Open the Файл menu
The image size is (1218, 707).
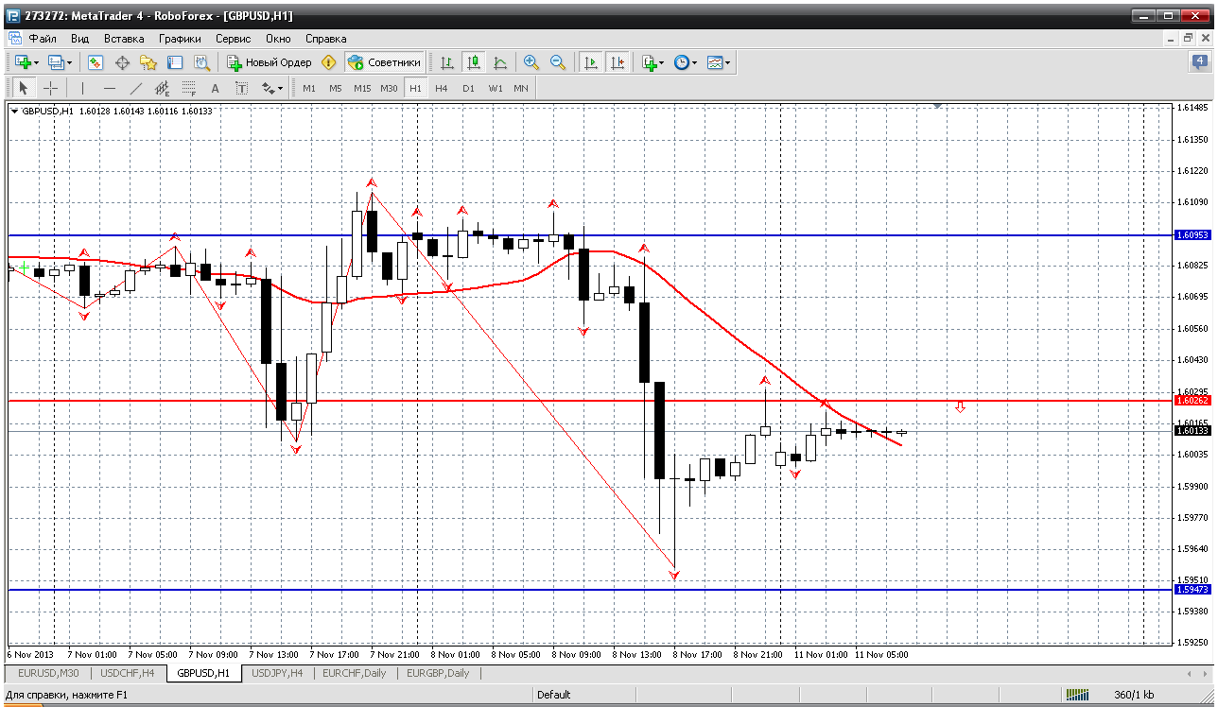coord(43,39)
